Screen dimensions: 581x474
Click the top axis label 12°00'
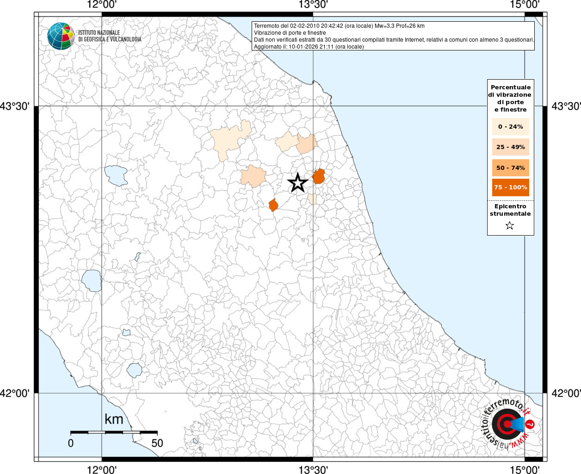[x=102, y=5]
